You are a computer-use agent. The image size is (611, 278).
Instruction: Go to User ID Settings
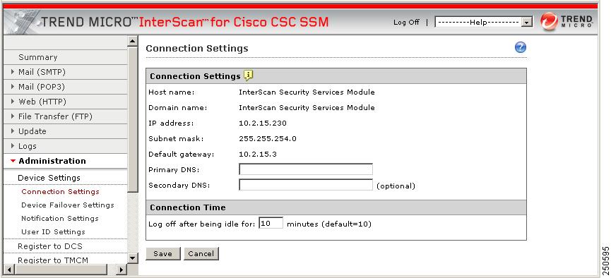(54, 231)
